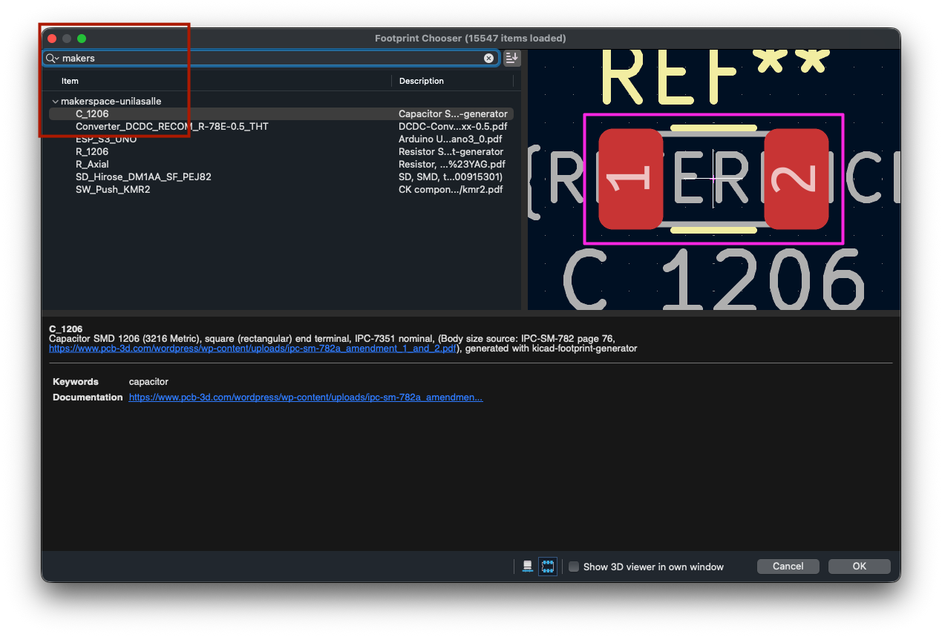Click pad 1 in the footprint preview
Image resolution: width=942 pixels, height=637 pixels.
(630, 179)
